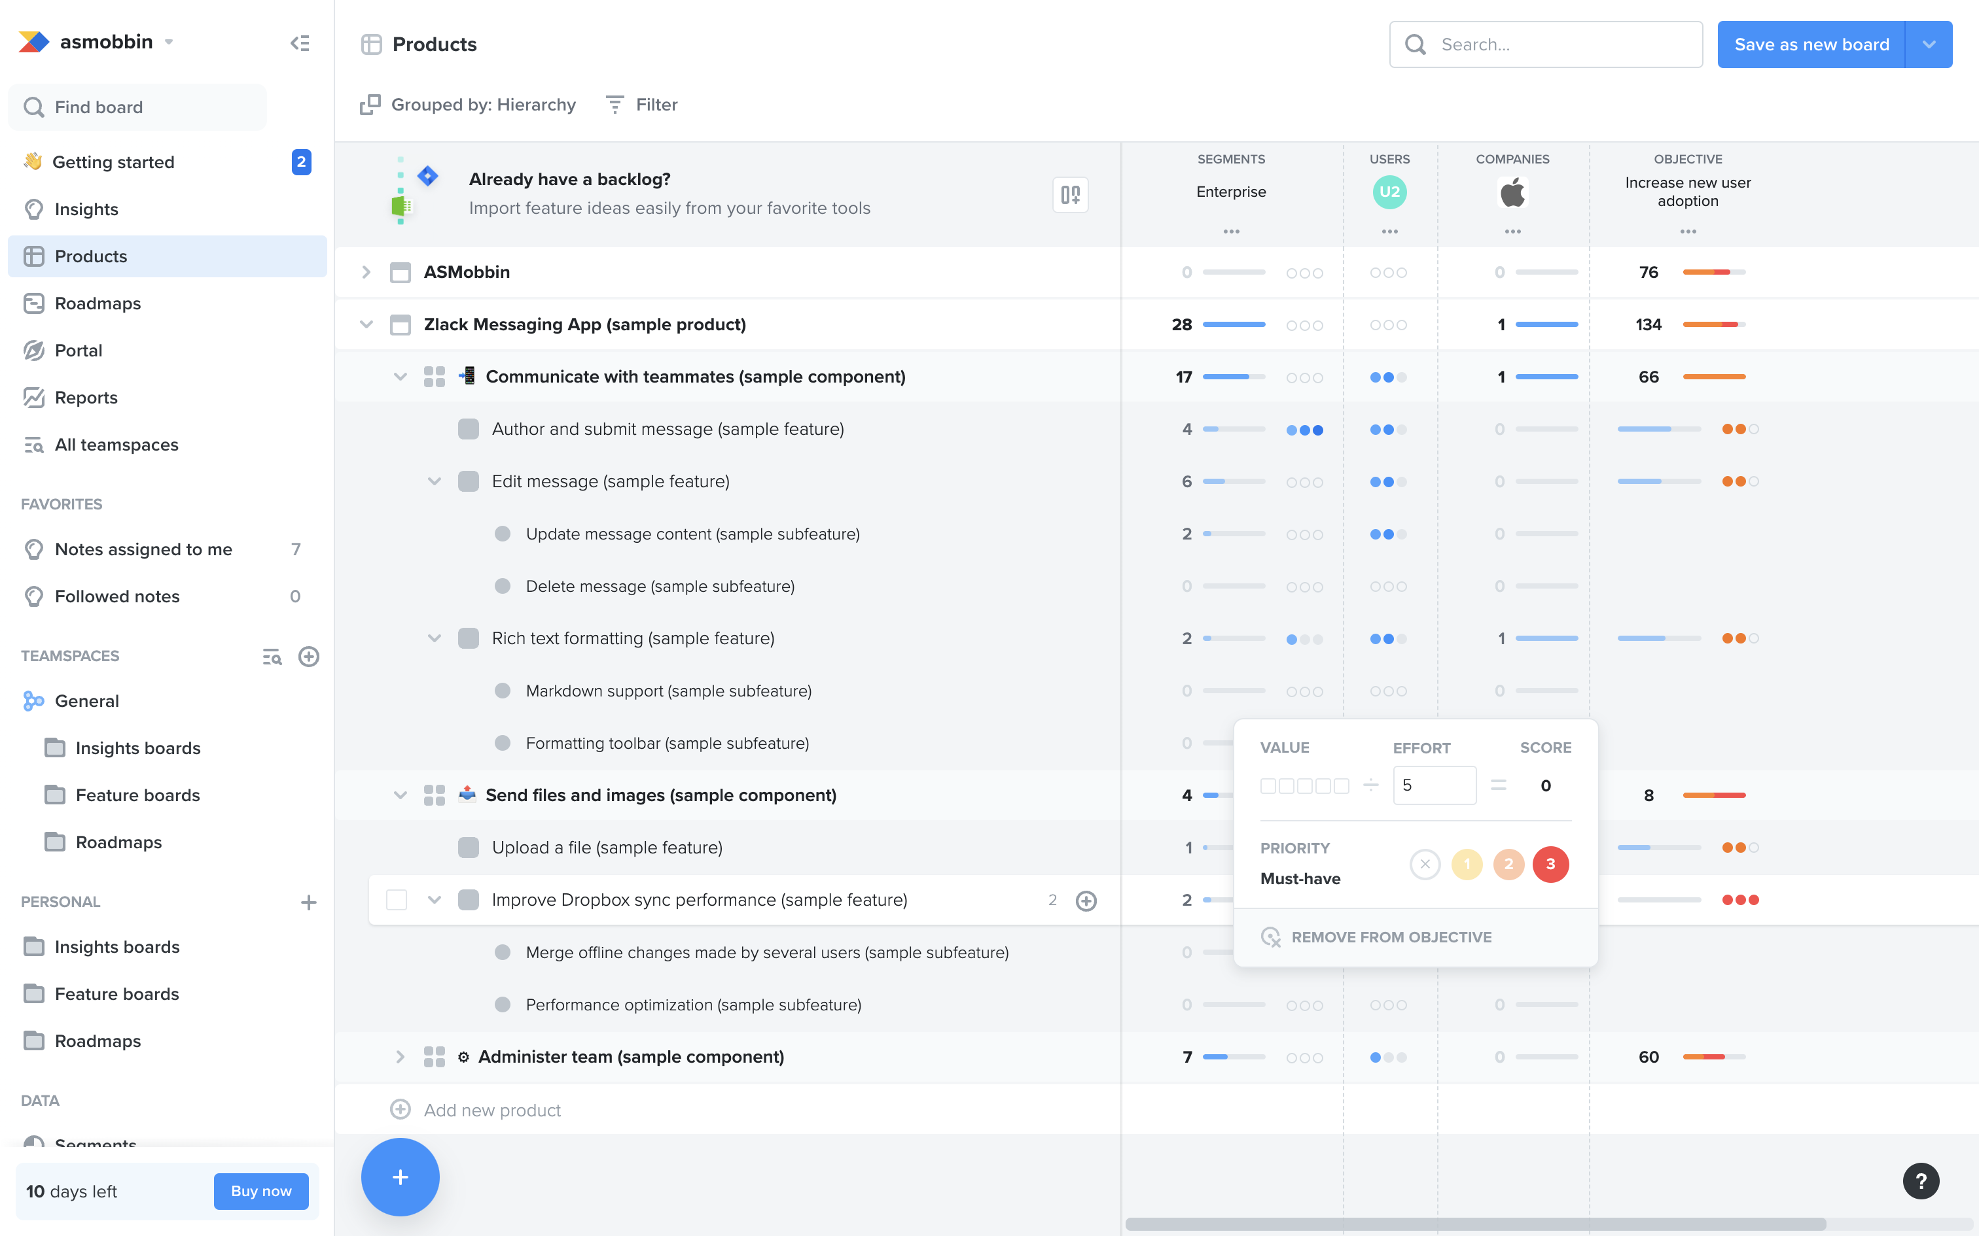Collapse Communicate with teammates component
Viewport: 1979px width, 1236px height.
point(400,377)
